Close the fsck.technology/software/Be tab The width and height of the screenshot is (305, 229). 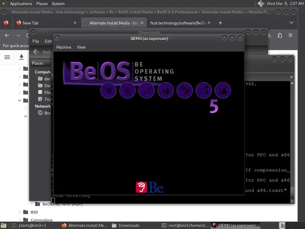pyautogui.click(x=209, y=23)
